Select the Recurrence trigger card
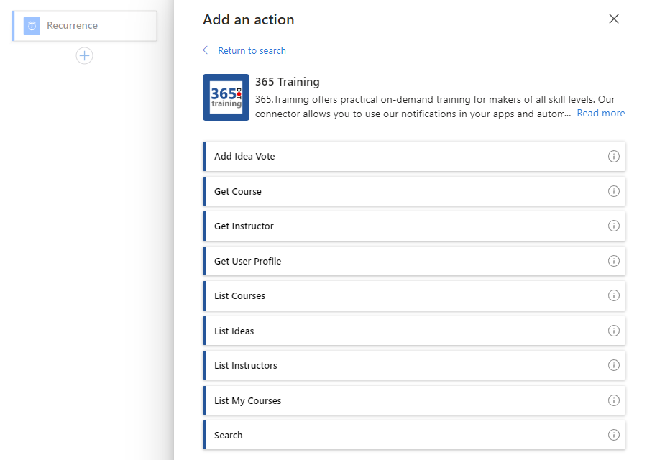Image resolution: width=647 pixels, height=460 pixels. (x=85, y=26)
